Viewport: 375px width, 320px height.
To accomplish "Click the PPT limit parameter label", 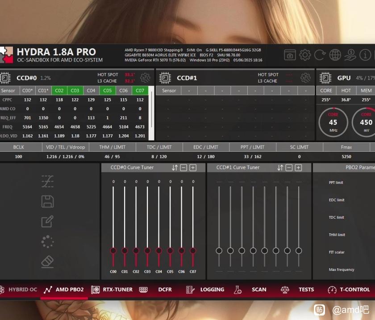I will pos(336,183).
